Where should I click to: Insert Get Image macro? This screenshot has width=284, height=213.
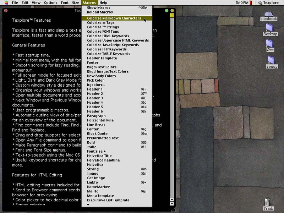117,178
